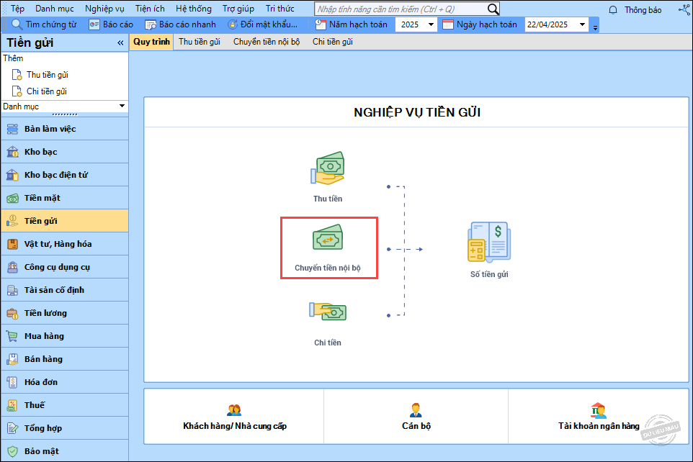Open the Hệ thống menu
Screen dimensions: 693x462
point(194,9)
